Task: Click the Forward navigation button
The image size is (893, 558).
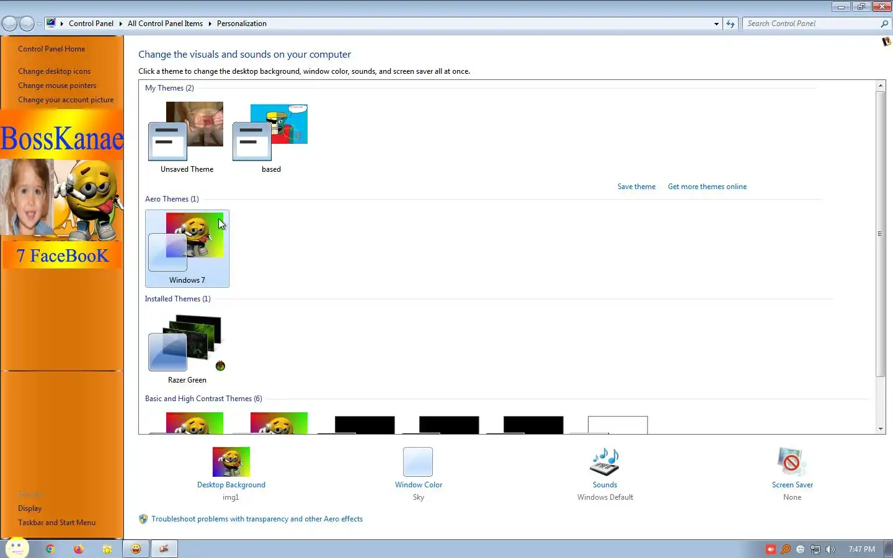Action: [x=27, y=24]
